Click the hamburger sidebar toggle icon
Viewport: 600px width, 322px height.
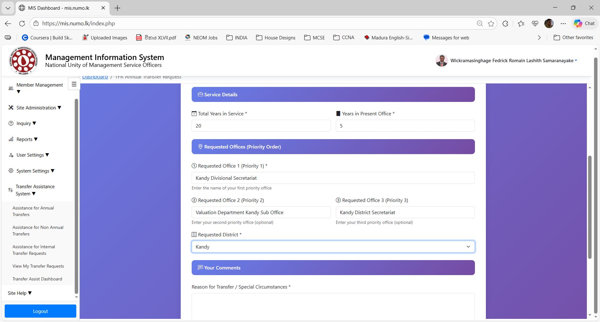click(74, 84)
